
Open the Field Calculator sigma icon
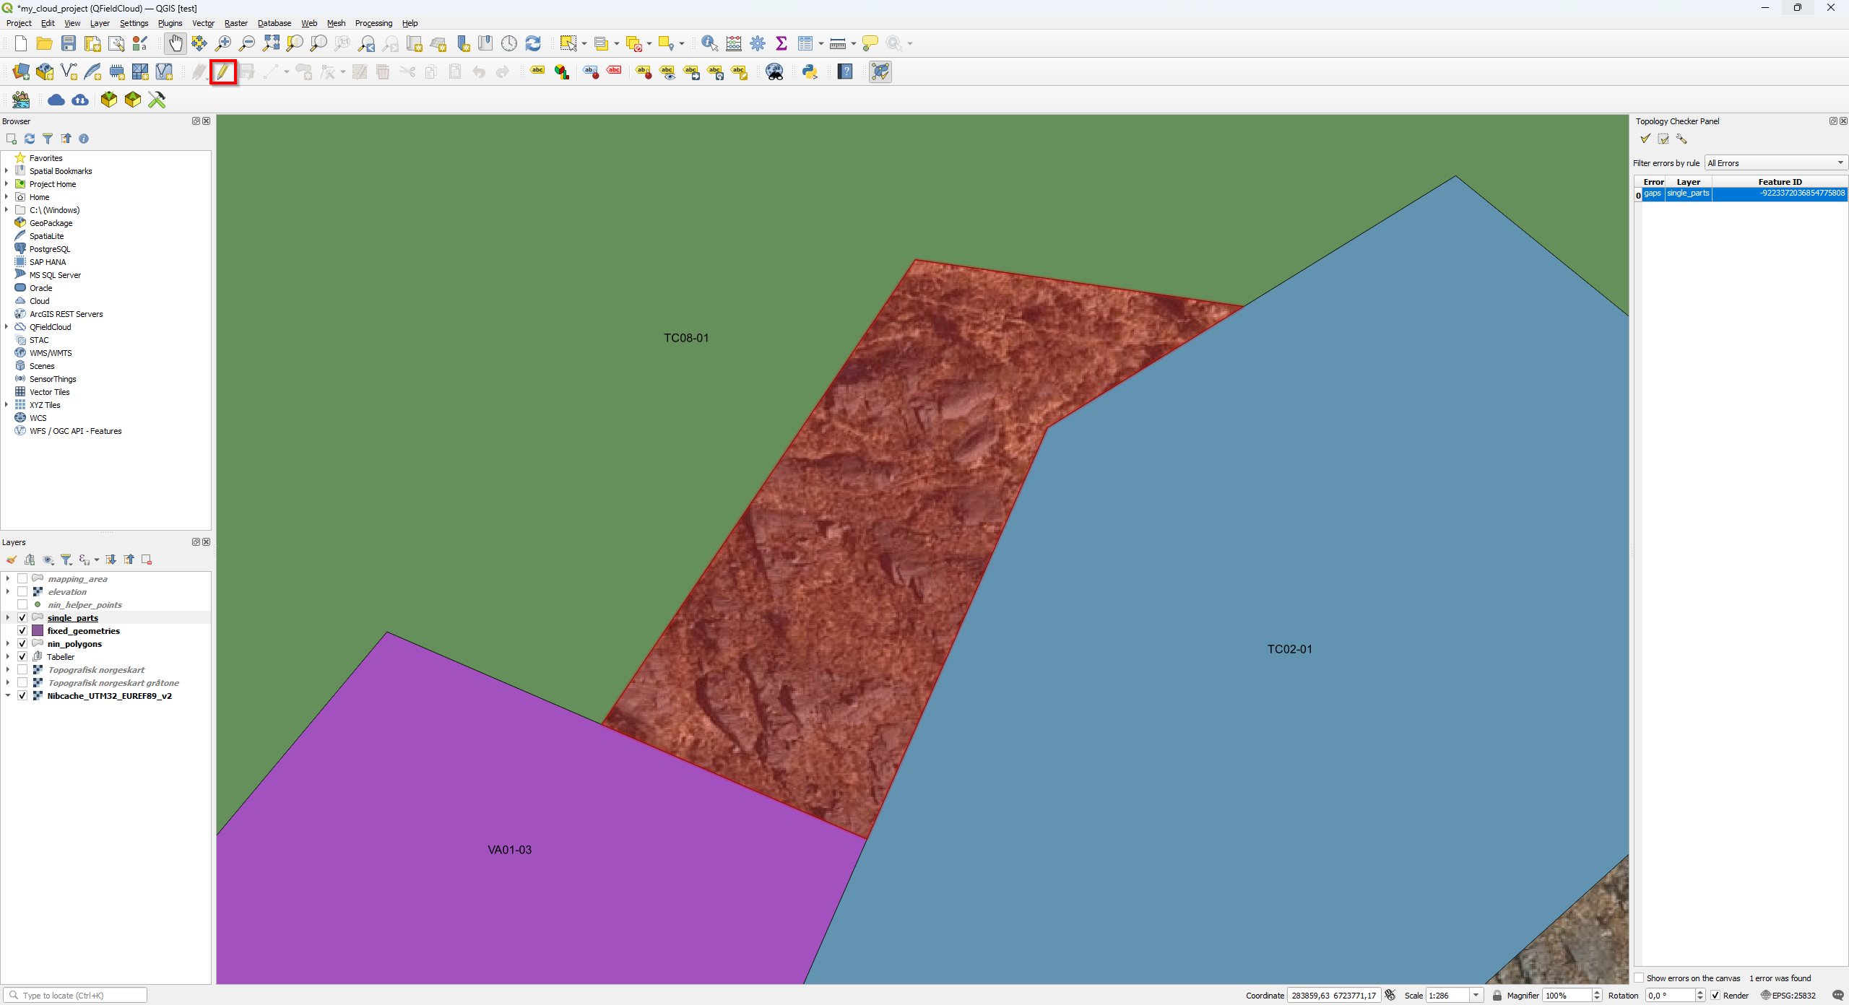click(x=781, y=43)
